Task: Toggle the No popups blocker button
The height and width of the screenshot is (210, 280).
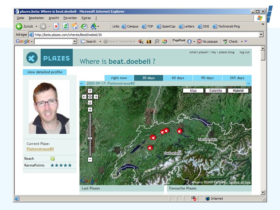Action: click(207, 41)
